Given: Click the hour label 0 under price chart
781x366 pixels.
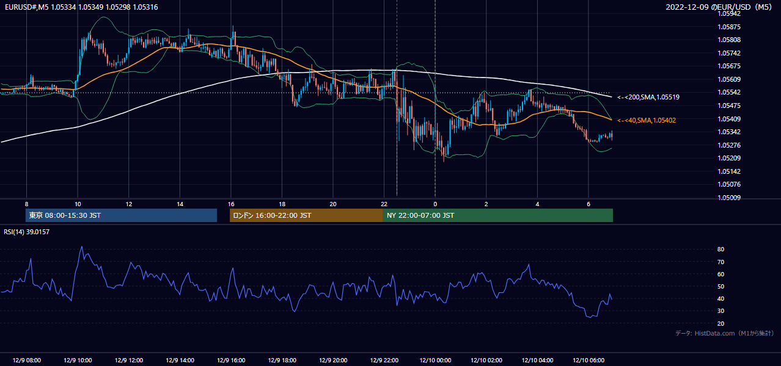Looking at the screenshot, I should coord(435,204).
